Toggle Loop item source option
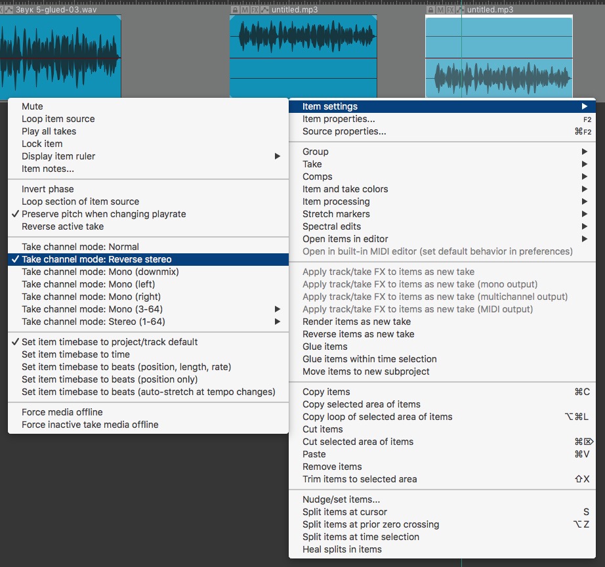The image size is (605, 567). click(148, 119)
